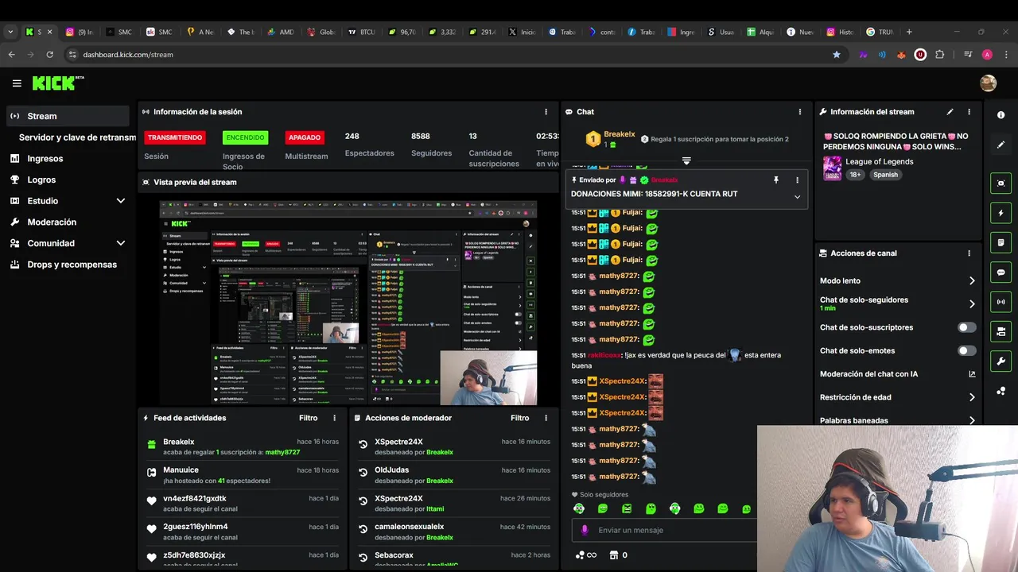This screenshot has height=572, width=1018.
Task: Toggle the channel actions icon in right sidebar
Action: 1001,331
